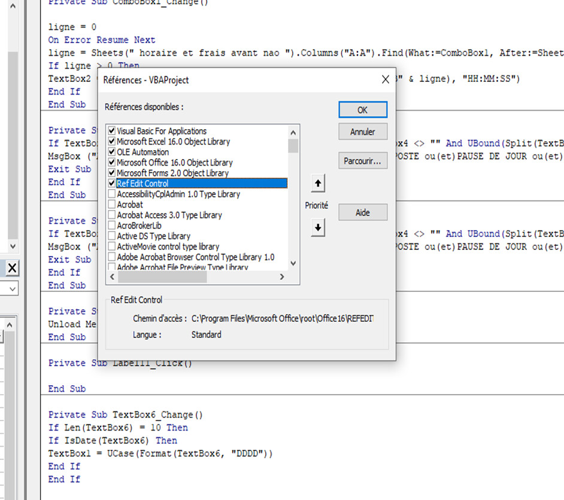Check AccessibilityCplAdmin 1.0 Type Library

click(x=112, y=194)
